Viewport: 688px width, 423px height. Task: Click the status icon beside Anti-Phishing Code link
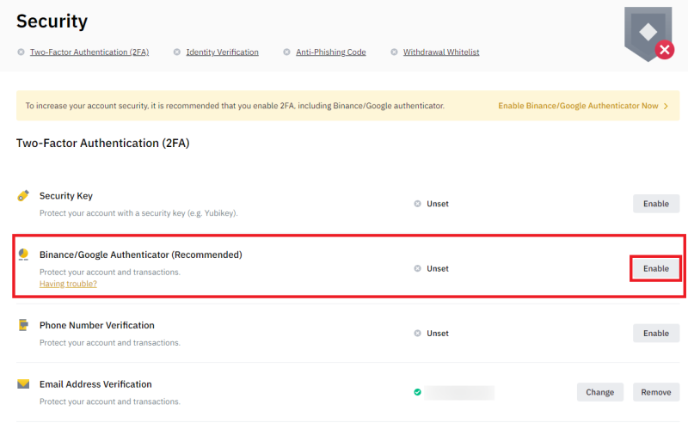[x=286, y=52]
